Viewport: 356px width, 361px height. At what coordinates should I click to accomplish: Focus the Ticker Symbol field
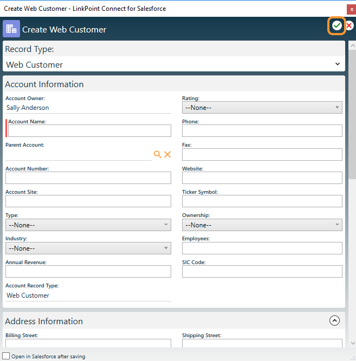(262, 201)
